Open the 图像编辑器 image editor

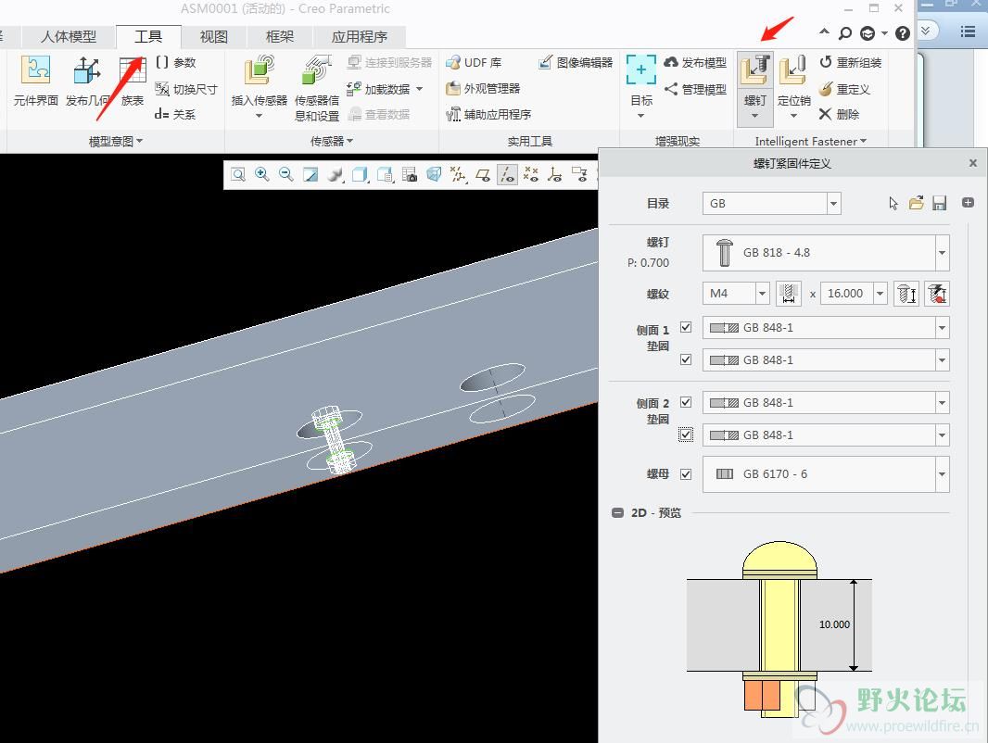pos(576,62)
